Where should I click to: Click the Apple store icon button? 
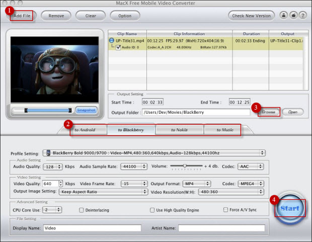pyautogui.click(x=293, y=15)
